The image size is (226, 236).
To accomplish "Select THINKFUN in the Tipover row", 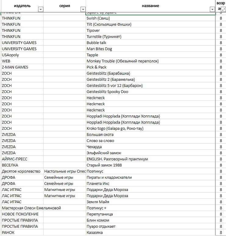I will point(22,31).
